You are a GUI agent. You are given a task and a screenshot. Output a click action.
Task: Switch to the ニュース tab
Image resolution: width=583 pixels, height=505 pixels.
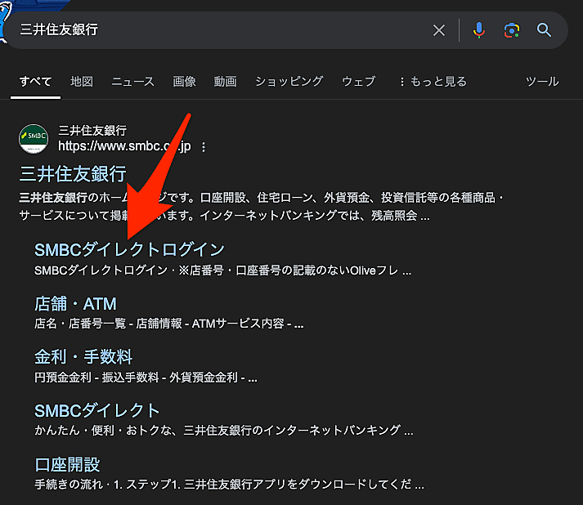point(132,81)
